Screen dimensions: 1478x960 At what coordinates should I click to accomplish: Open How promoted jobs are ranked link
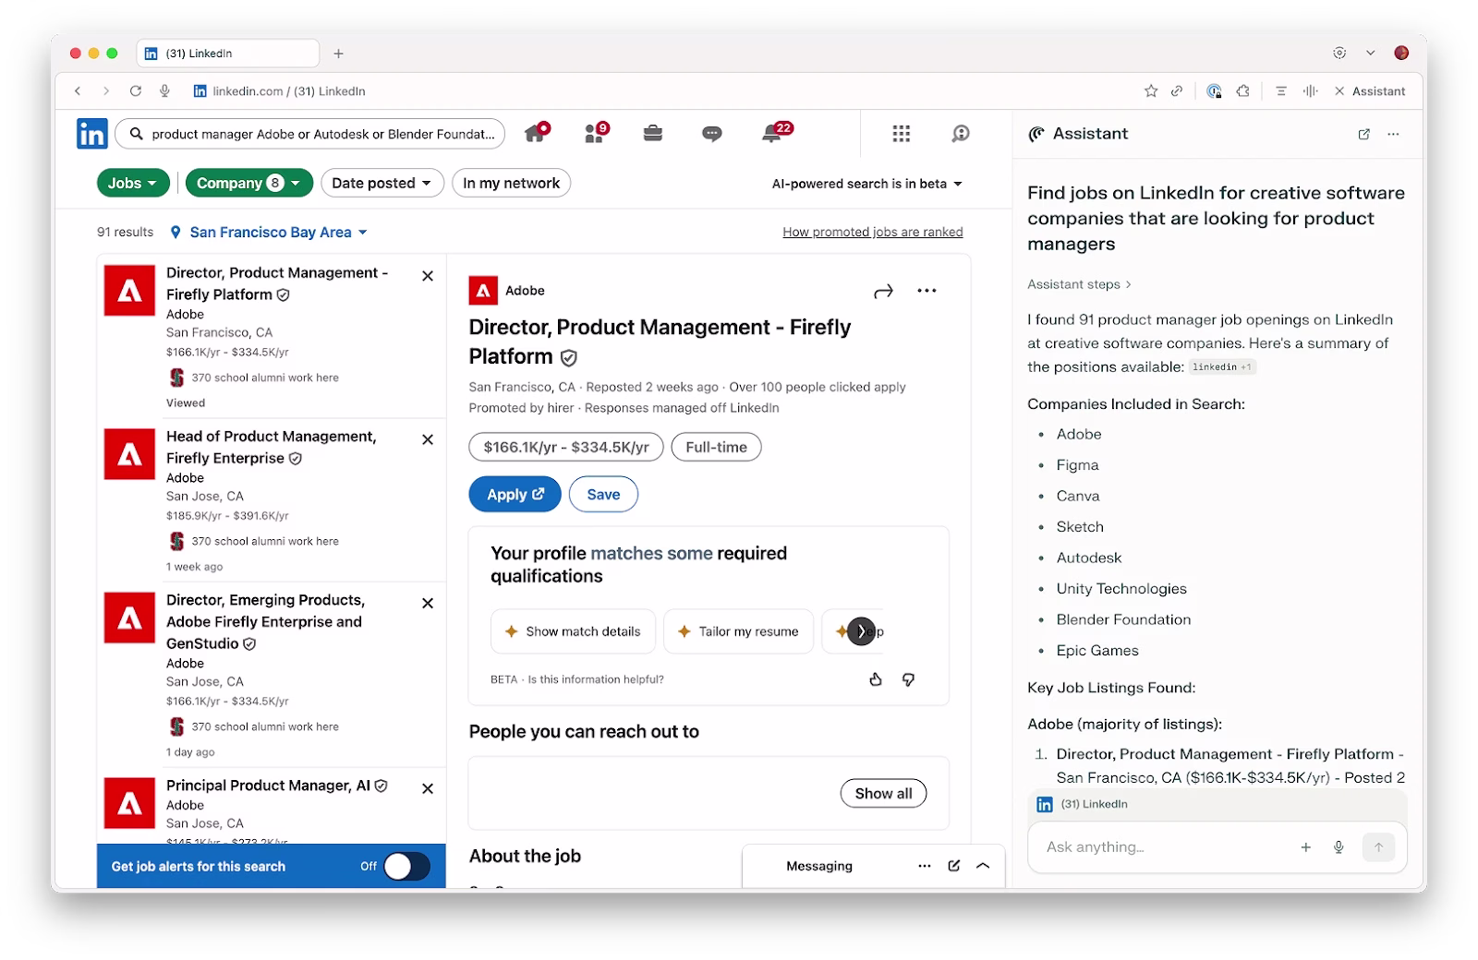(873, 232)
